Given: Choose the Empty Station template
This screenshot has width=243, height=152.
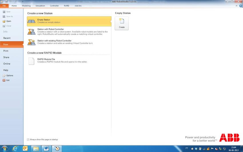Looking at the screenshot, I should coord(69,21).
